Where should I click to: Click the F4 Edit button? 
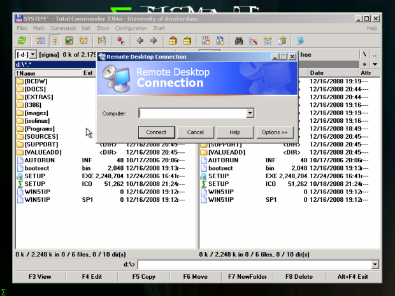pos(92,277)
